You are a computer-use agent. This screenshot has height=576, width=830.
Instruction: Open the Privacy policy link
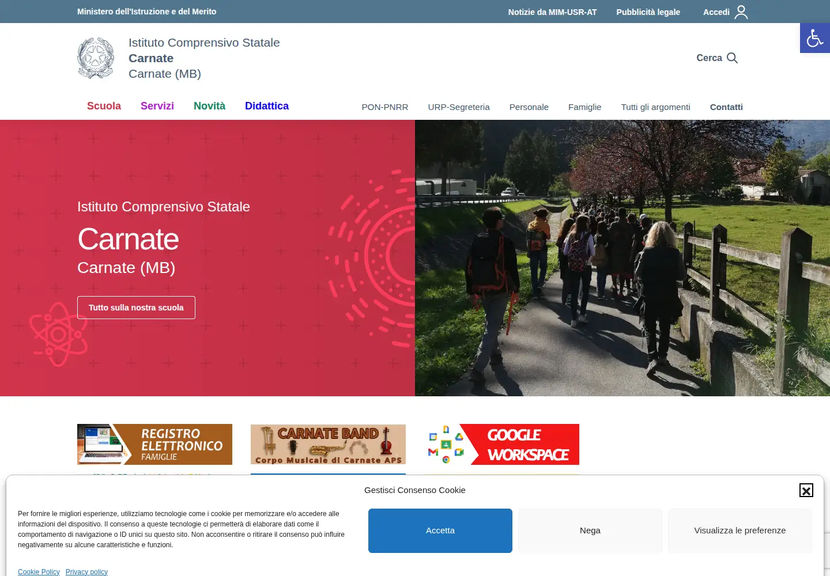[86, 572]
